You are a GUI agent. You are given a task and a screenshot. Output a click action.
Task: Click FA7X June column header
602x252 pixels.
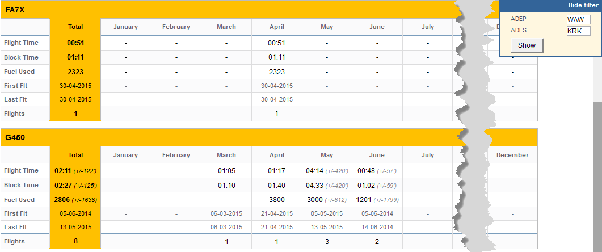coord(377,27)
